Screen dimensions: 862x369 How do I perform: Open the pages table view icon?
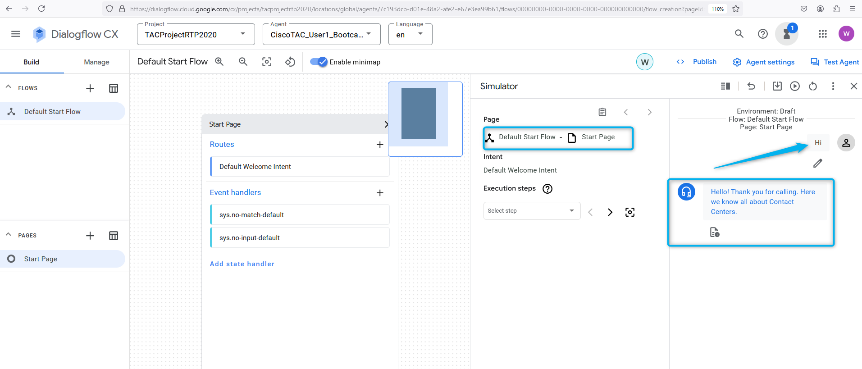coord(114,236)
